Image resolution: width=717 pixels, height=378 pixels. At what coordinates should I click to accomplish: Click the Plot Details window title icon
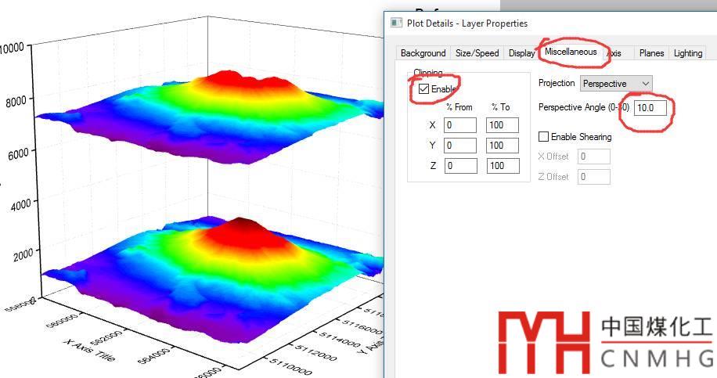pos(396,23)
